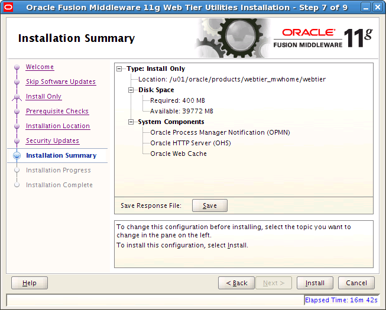Collapse the System Components node

point(131,122)
